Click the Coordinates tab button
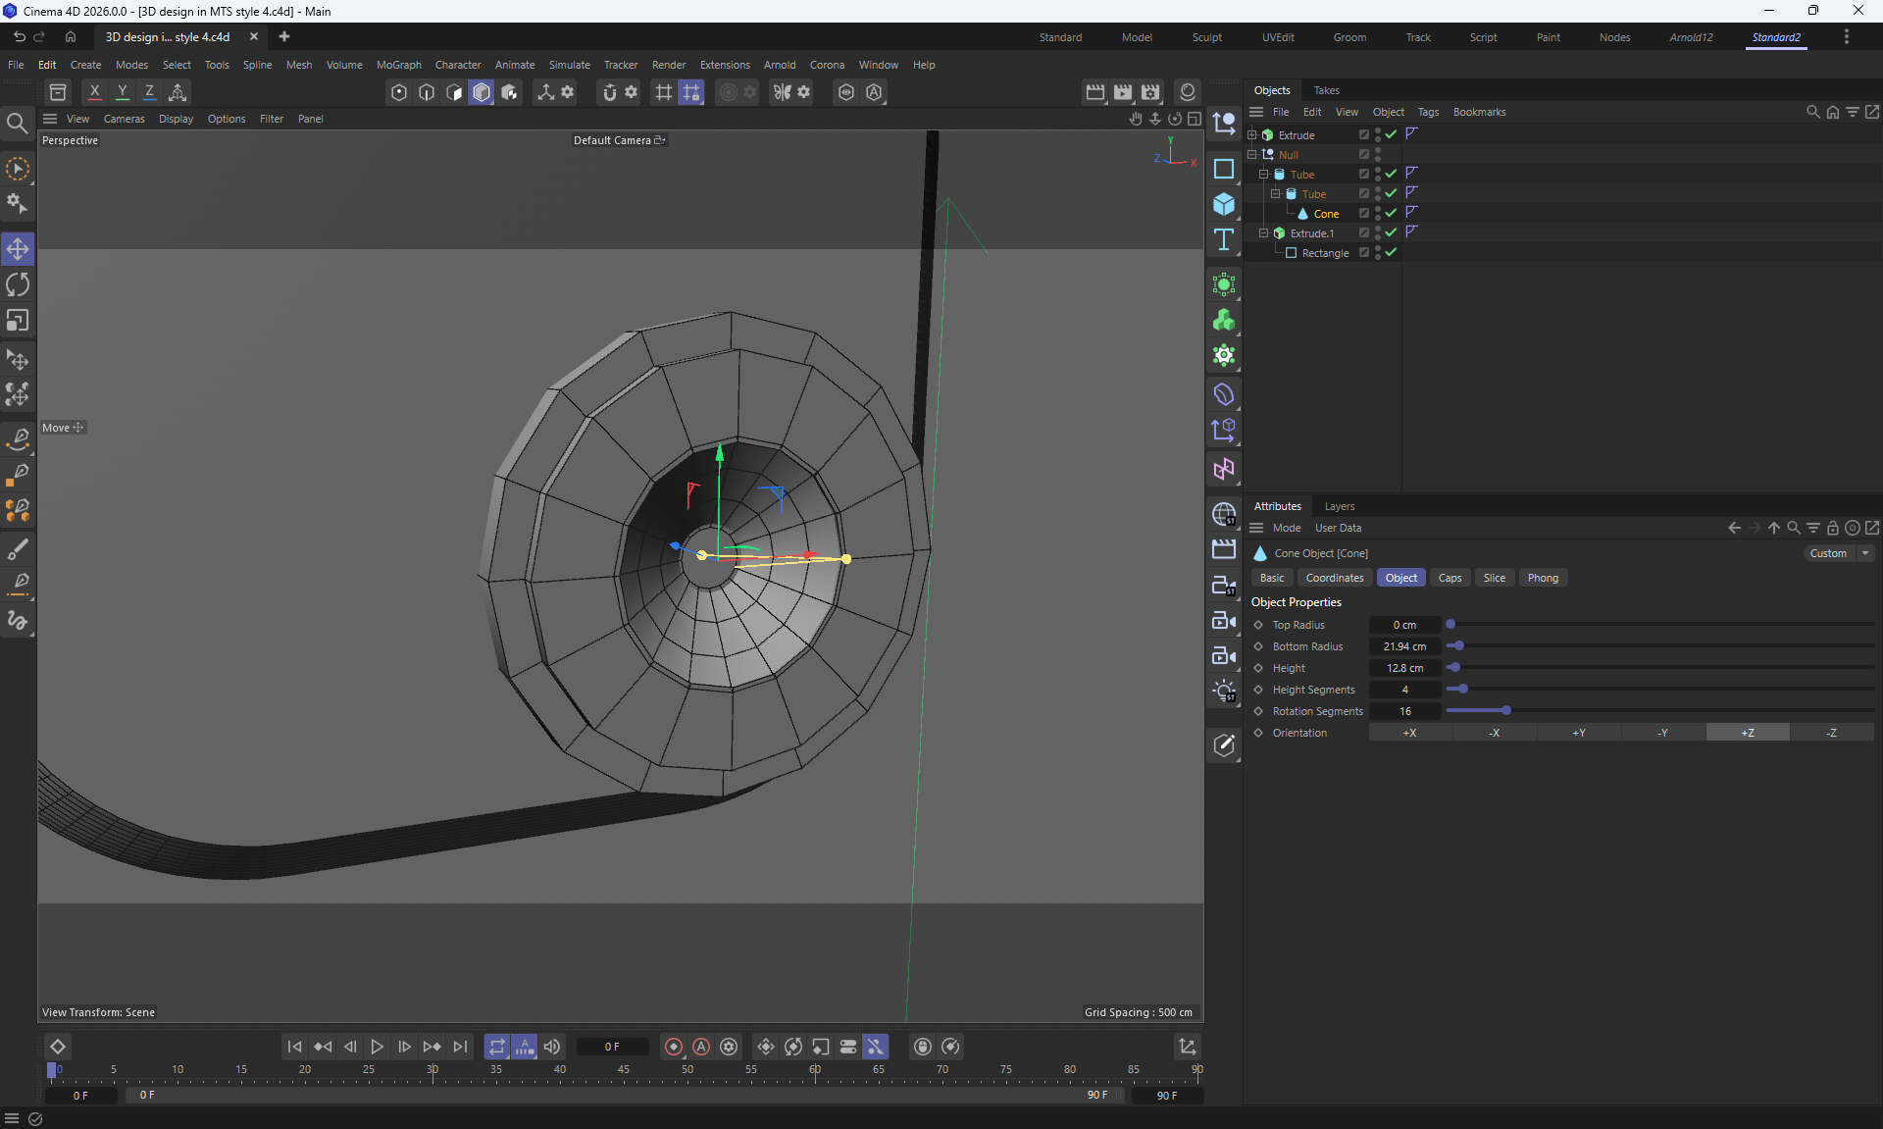The height and width of the screenshot is (1129, 1883). click(1334, 578)
